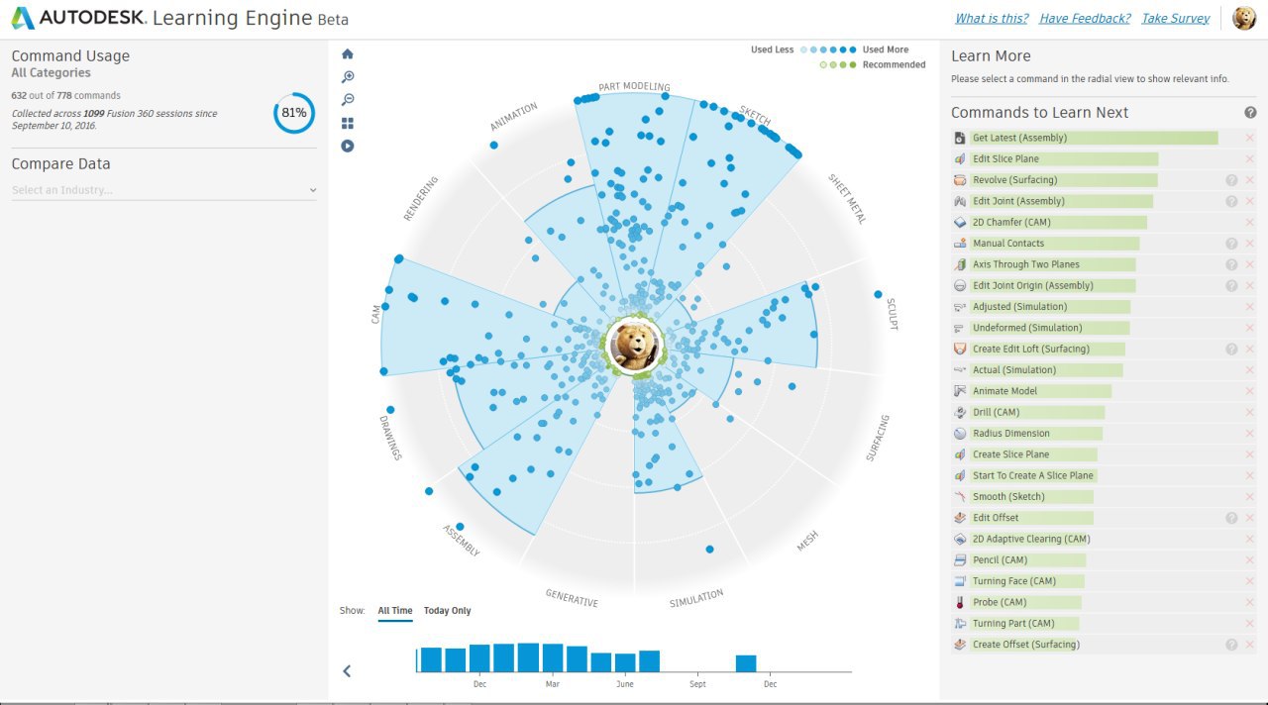Switch to the Today Only view
Viewport: 1268px width, 705px height.
(x=448, y=611)
